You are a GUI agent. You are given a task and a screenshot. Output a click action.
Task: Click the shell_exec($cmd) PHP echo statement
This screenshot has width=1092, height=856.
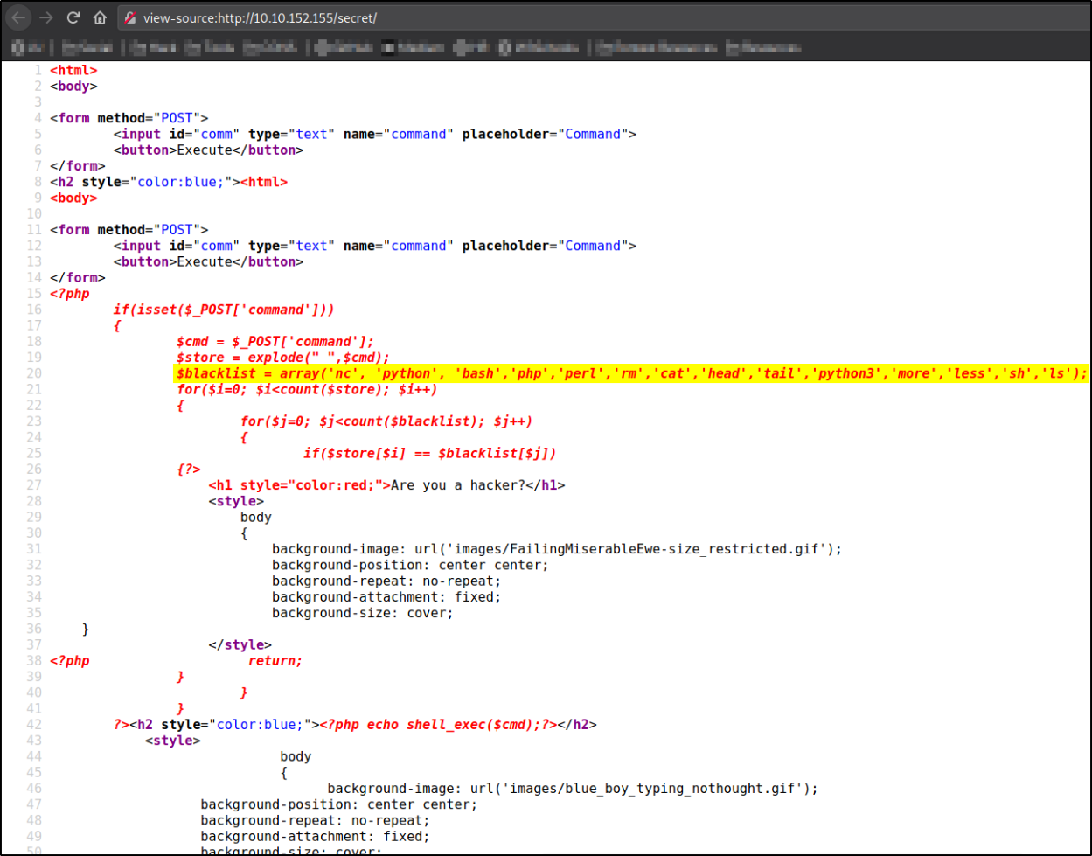tap(438, 725)
